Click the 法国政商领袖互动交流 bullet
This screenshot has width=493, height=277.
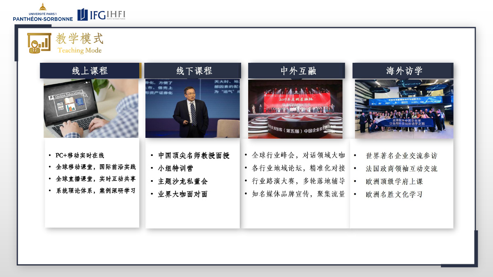point(401,169)
